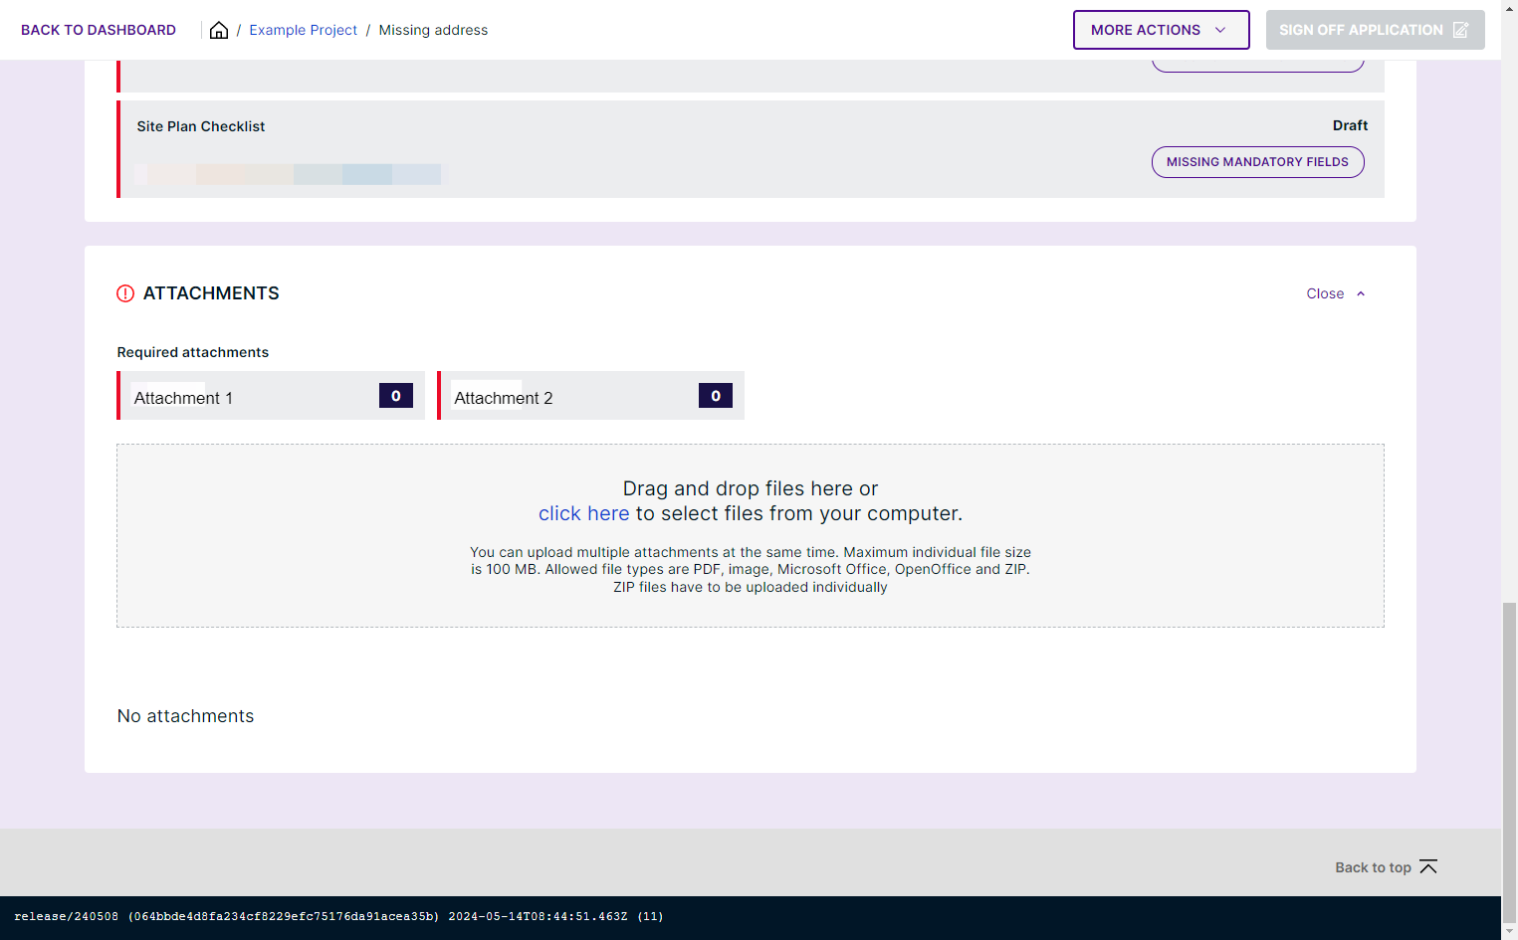
Task: Click the 'click here' file select link
Action: (583, 513)
